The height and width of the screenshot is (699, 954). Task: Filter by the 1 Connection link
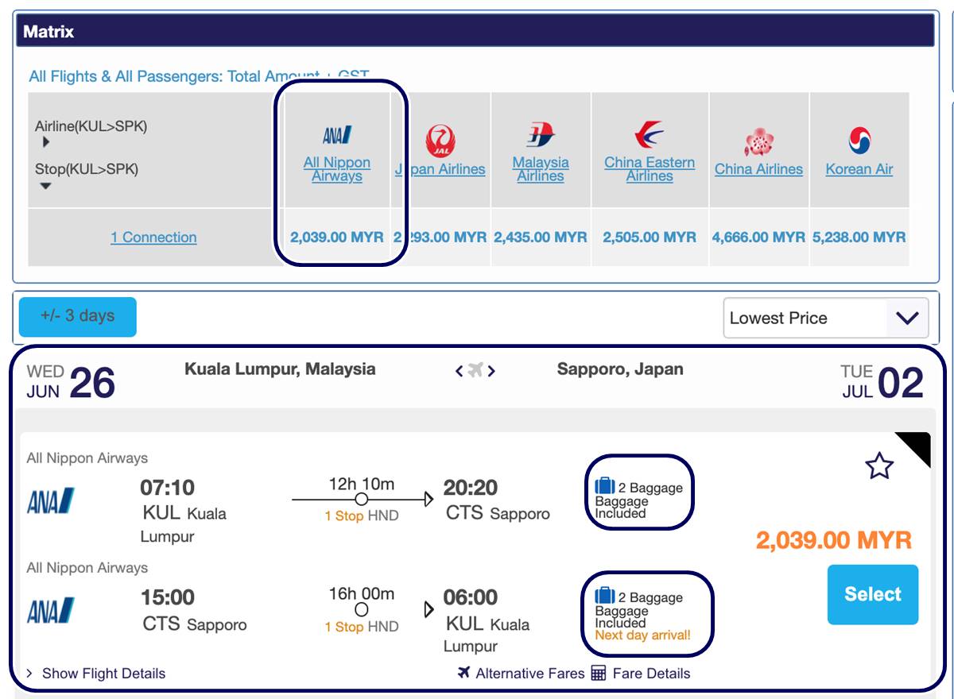click(x=153, y=238)
